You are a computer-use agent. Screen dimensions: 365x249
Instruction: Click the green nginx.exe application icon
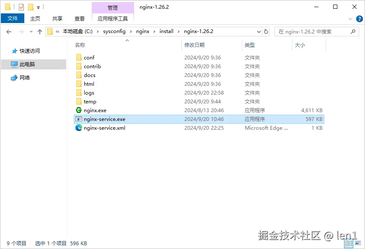coord(79,110)
